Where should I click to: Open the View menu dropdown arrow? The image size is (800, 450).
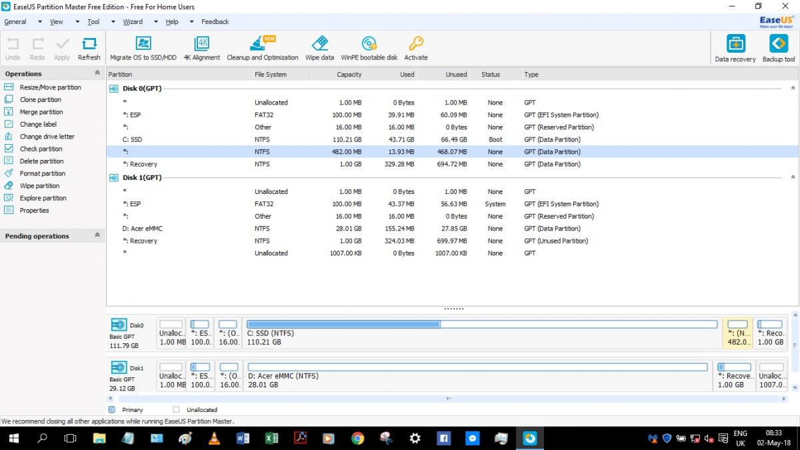click(x=77, y=22)
